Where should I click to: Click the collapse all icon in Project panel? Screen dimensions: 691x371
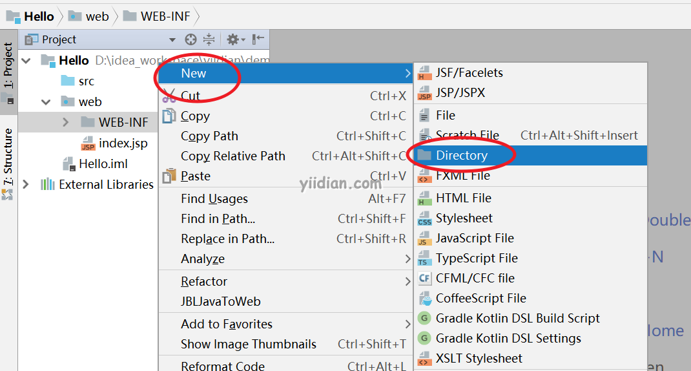click(x=209, y=39)
